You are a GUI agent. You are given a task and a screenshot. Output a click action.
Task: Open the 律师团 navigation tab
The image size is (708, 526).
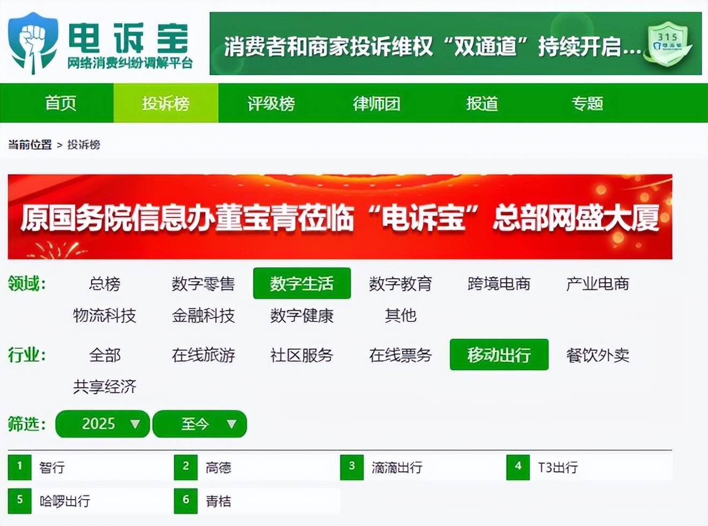(377, 103)
